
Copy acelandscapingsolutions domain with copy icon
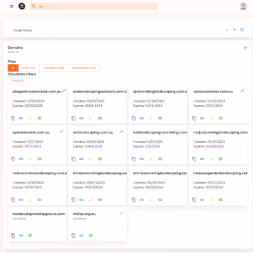pyautogui.click(x=73, y=118)
